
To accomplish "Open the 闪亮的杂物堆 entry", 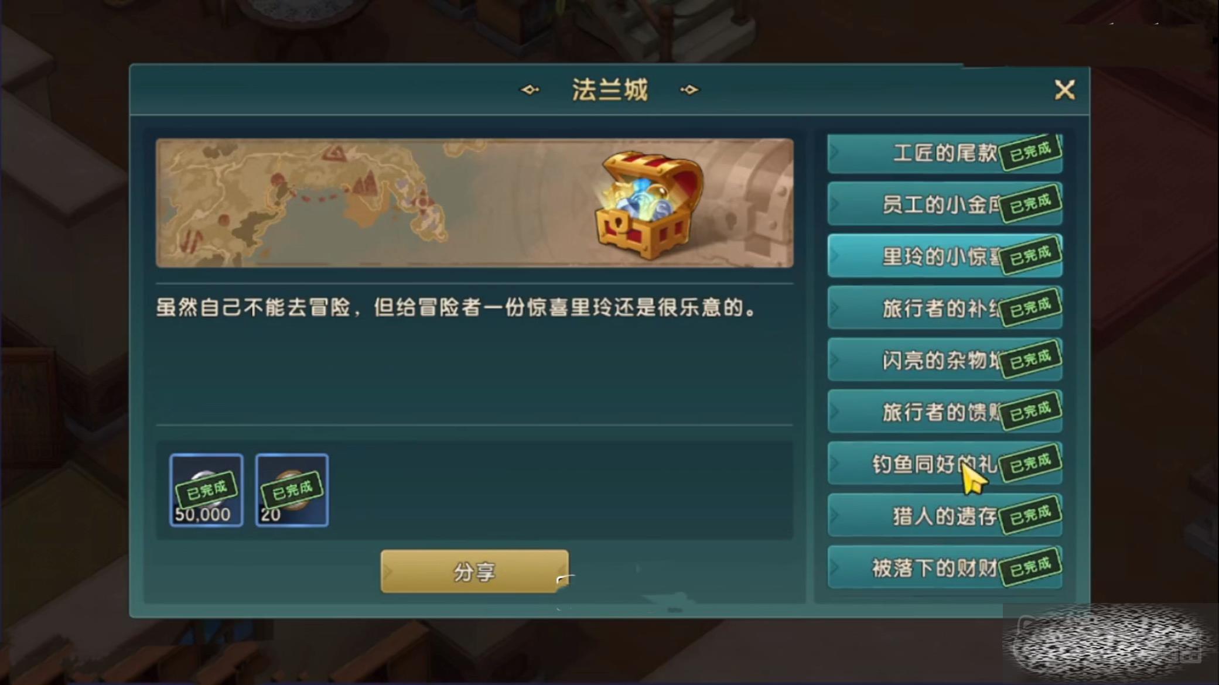I will pyautogui.click(x=945, y=360).
